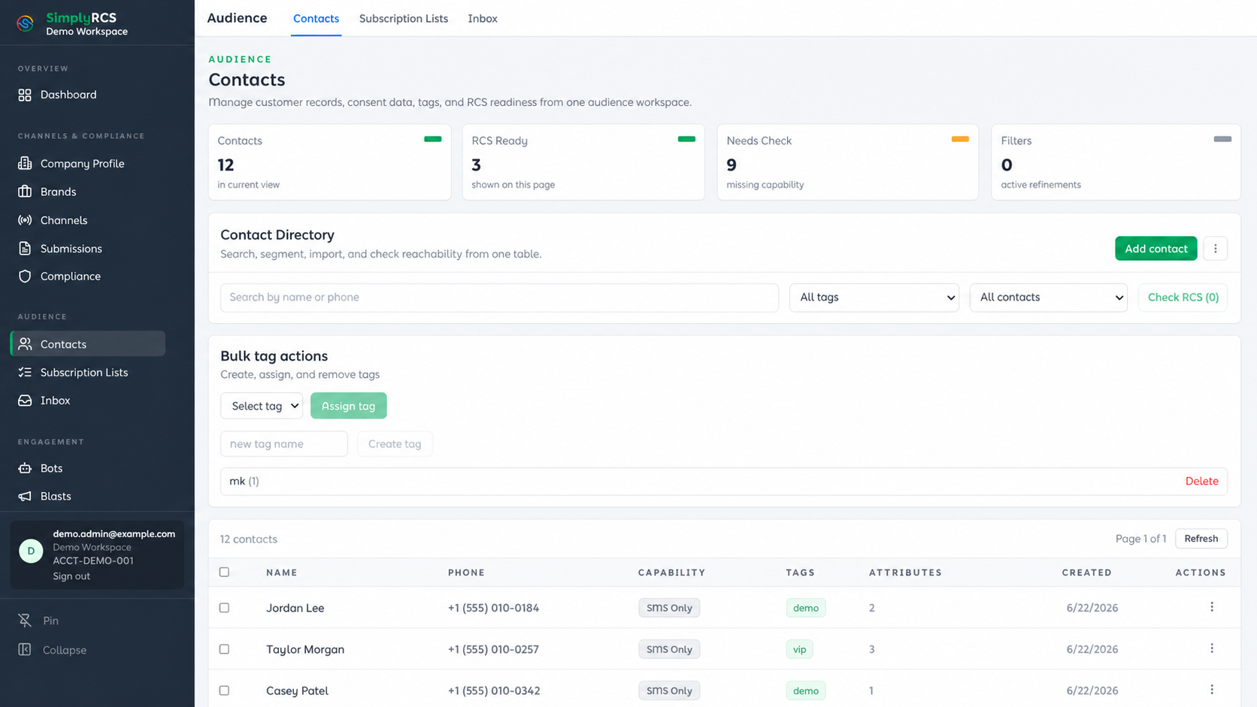Image resolution: width=1257 pixels, height=707 pixels.
Task: Click the Contacts people icon in sidebar
Action: point(25,344)
